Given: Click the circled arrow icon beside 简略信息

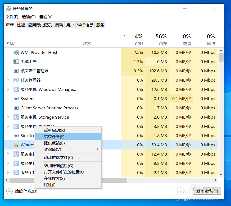Looking at the screenshot, I should point(10,191).
